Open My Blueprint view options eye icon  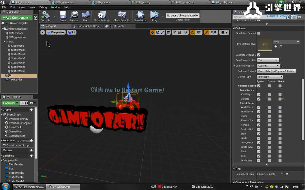[32, 103]
